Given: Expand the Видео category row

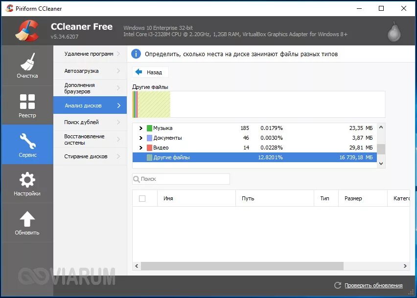Looking at the screenshot, I should 141,148.
